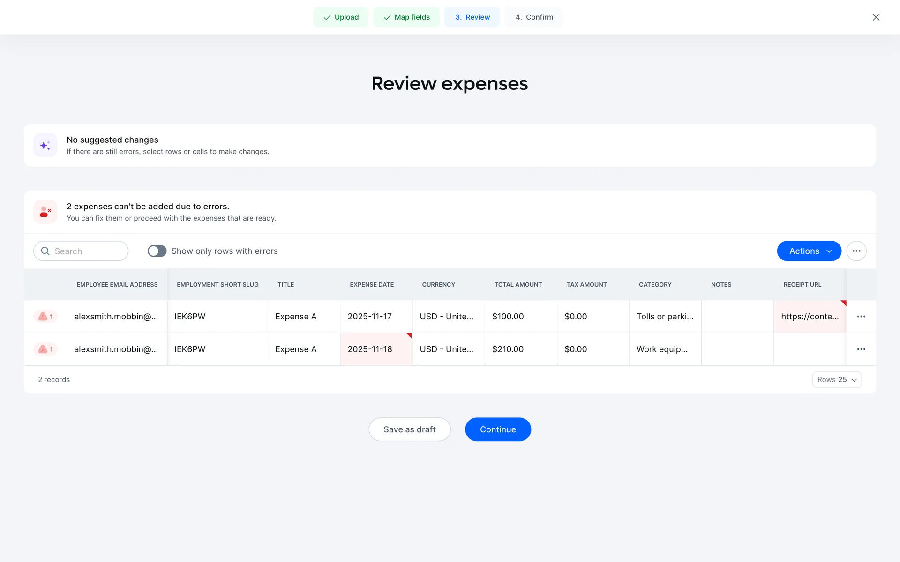Select the errored receipt URL cell
The width and height of the screenshot is (900, 562).
(x=809, y=317)
